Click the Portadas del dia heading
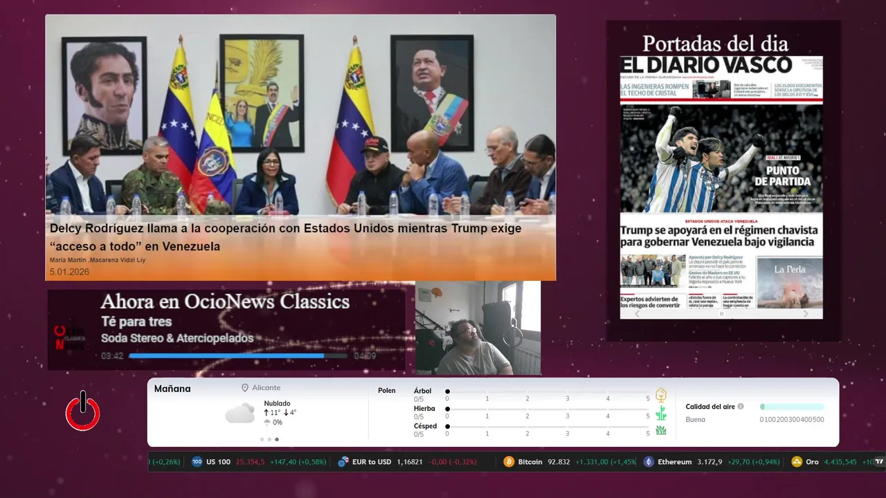The width and height of the screenshot is (886, 498). [x=714, y=44]
